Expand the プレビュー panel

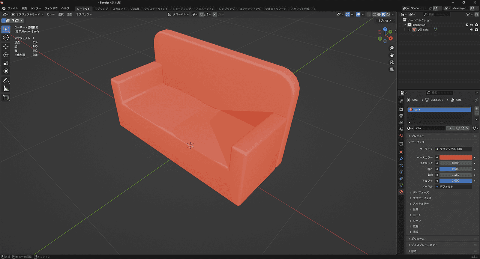pyautogui.click(x=418, y=136)
